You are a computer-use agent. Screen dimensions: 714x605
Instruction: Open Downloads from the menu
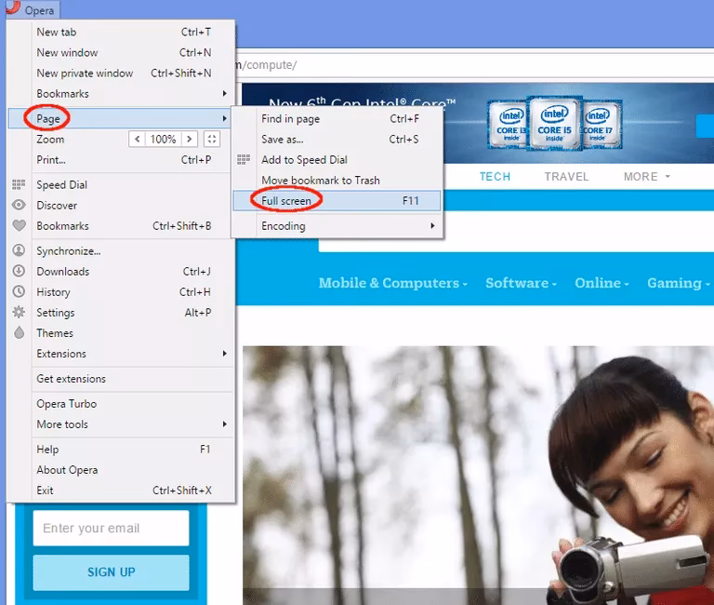click(122, 271)
